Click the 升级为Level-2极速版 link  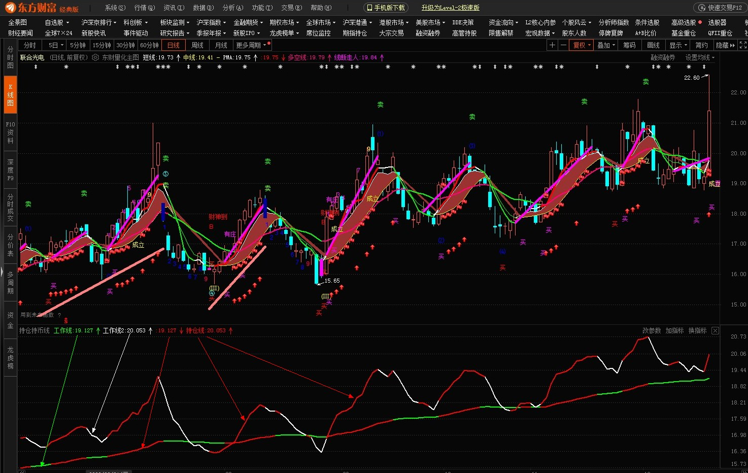pyautogui.click(x=450, y=8)
